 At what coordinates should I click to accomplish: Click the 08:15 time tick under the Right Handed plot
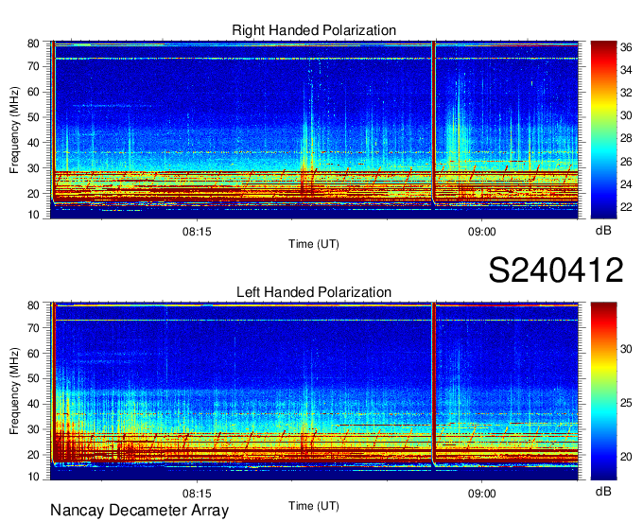tap(197, 232)
